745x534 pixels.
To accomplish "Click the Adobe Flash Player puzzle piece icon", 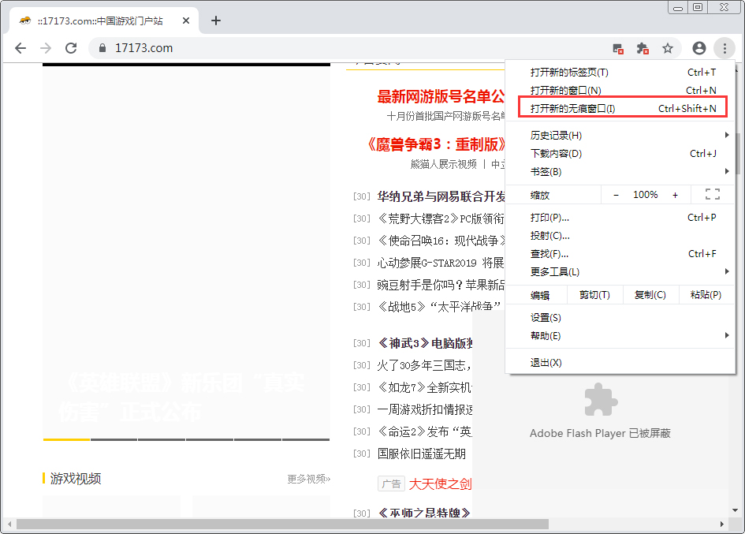I will tap(600, 399).
